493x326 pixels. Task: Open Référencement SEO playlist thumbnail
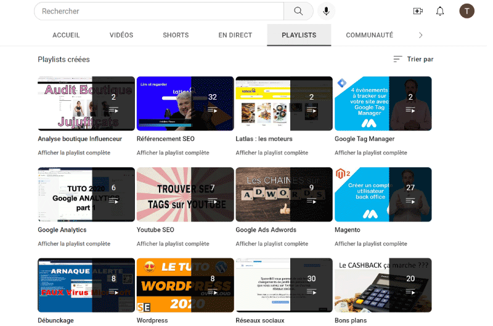click(x=185, y=103)
